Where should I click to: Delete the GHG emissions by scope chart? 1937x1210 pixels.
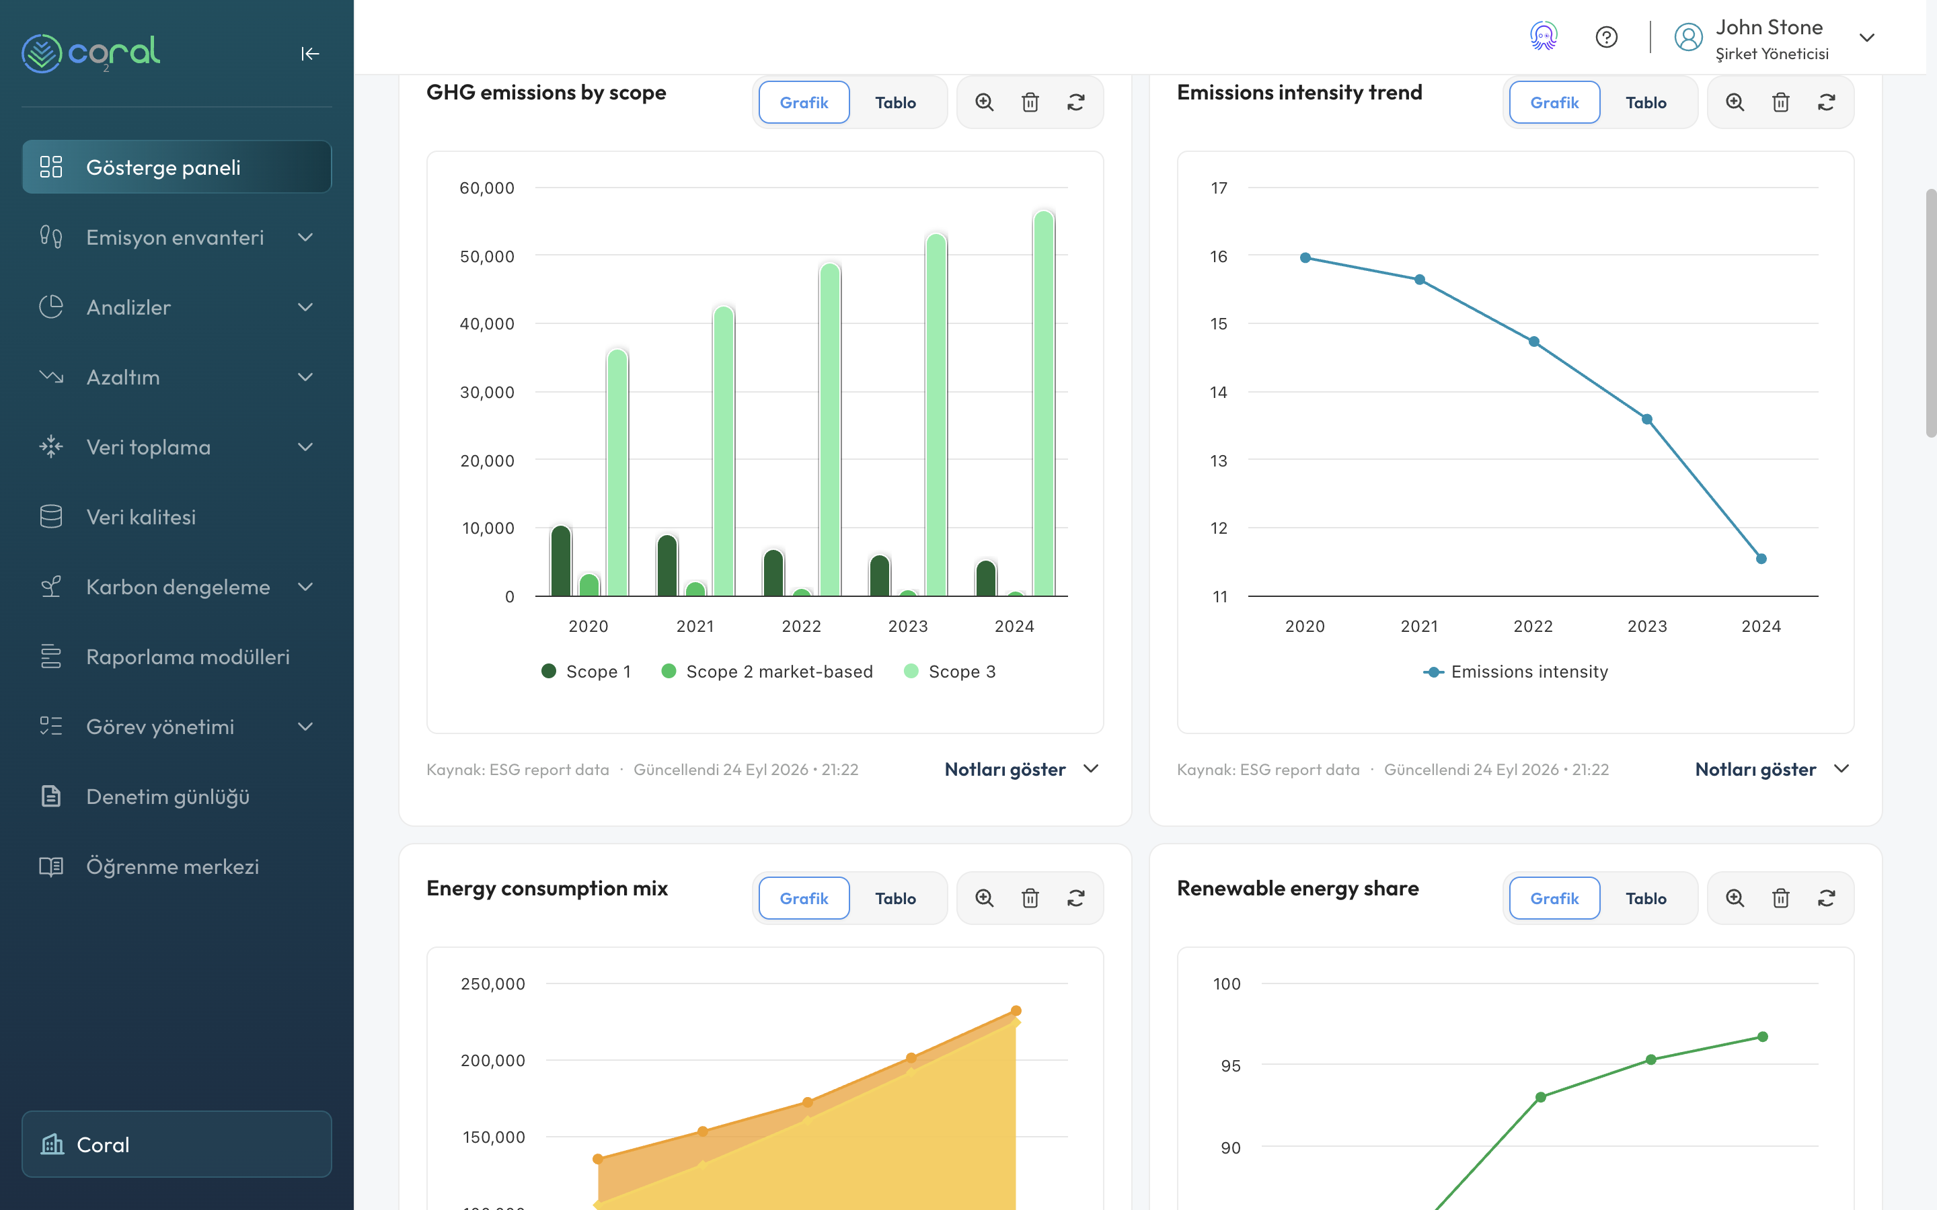coord(1030,102)
